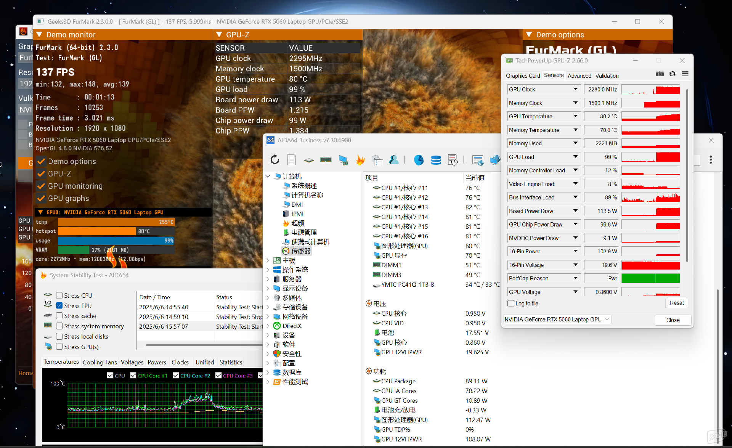
Task: Click the AIDA64 database stack icon
Action: [436, 160]
